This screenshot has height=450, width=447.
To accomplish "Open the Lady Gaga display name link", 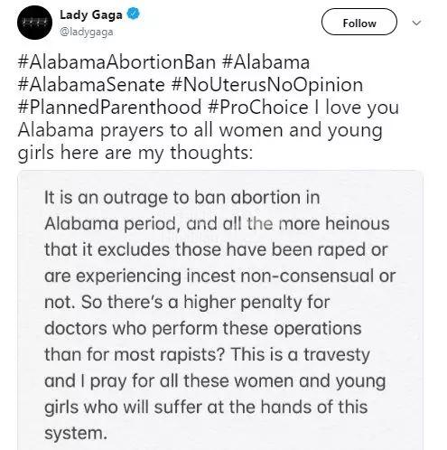I will [91, 14].
